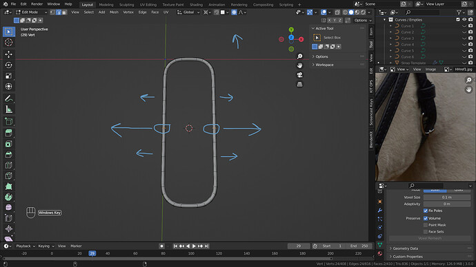Open Object Data properties tab icon

pos(380,244)
